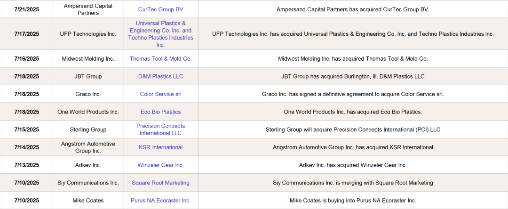The height and width of the screenshot is (209, 508).
Task: Select the 7/21/2025 date cell
Action: tap(27, 9)
